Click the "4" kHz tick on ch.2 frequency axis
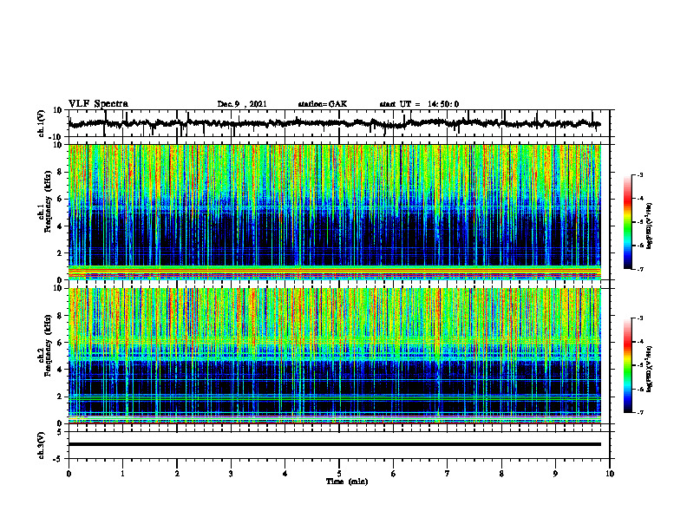This screenshot has height=531, width=687. 60,370
